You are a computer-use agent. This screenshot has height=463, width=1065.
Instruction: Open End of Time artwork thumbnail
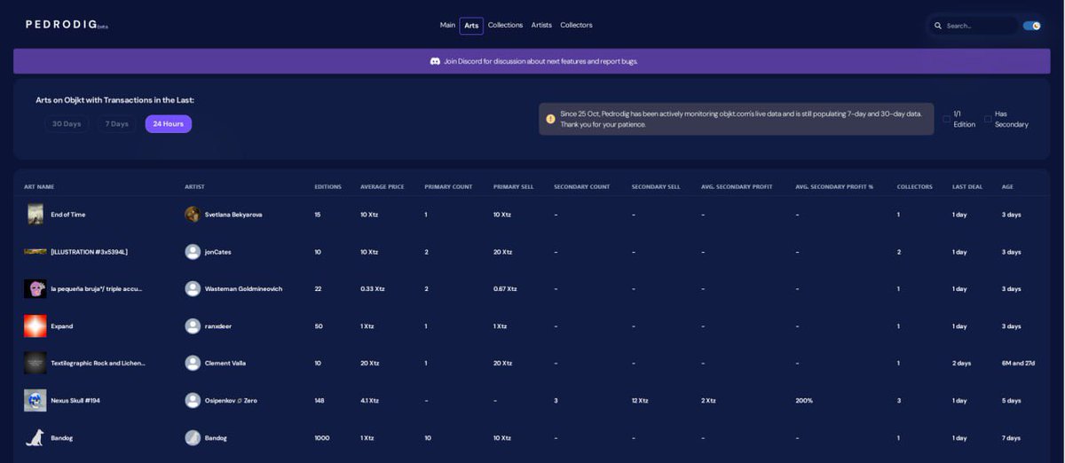point(35,215)
